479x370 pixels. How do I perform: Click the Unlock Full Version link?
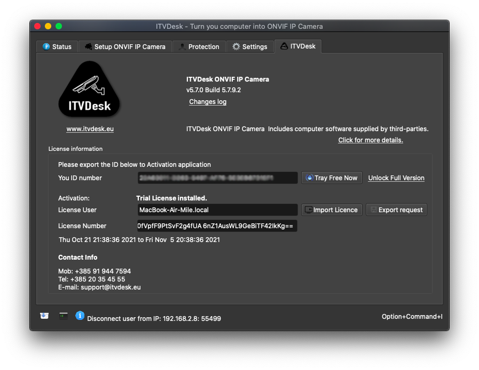click(x=396, y=178)
